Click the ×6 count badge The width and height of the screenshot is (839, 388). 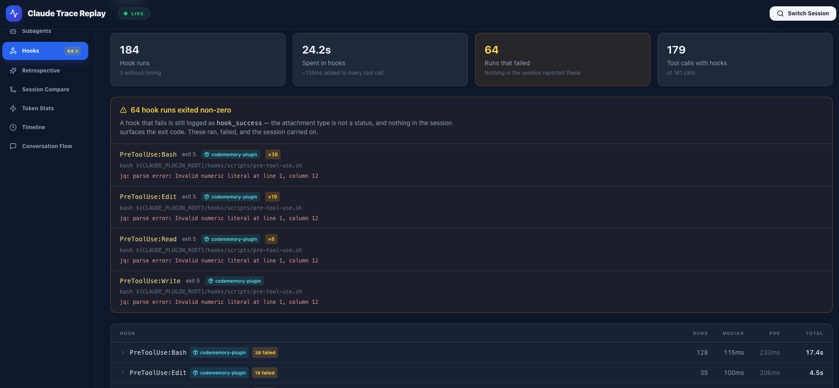click(x=271, y=239)
